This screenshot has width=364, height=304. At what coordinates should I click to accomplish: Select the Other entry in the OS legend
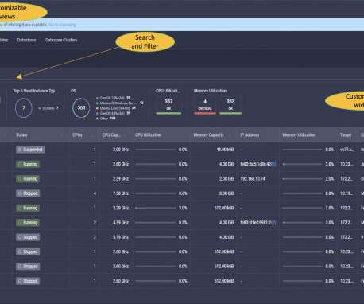click(x=106, y=119)
